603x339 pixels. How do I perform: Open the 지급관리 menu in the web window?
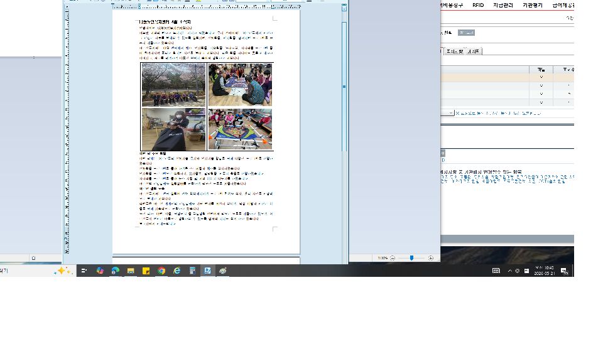(503, 5)
